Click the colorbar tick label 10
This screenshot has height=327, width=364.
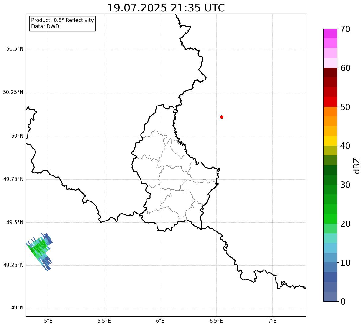tap(345, 263)
